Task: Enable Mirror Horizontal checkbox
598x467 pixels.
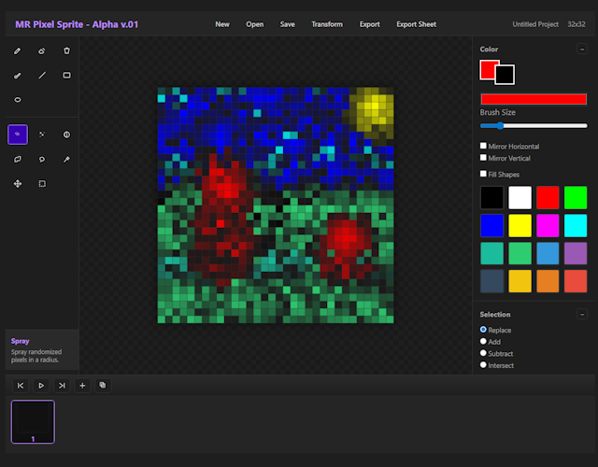Action: coord(483,146)
